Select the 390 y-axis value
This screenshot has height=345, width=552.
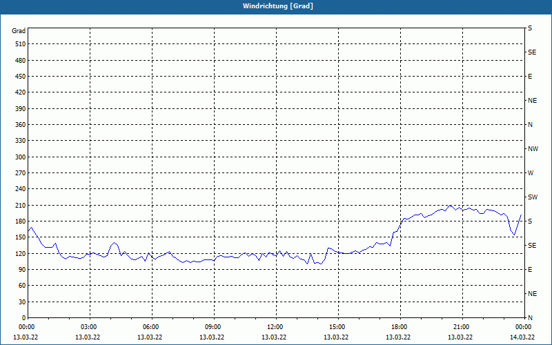(21, 109)
